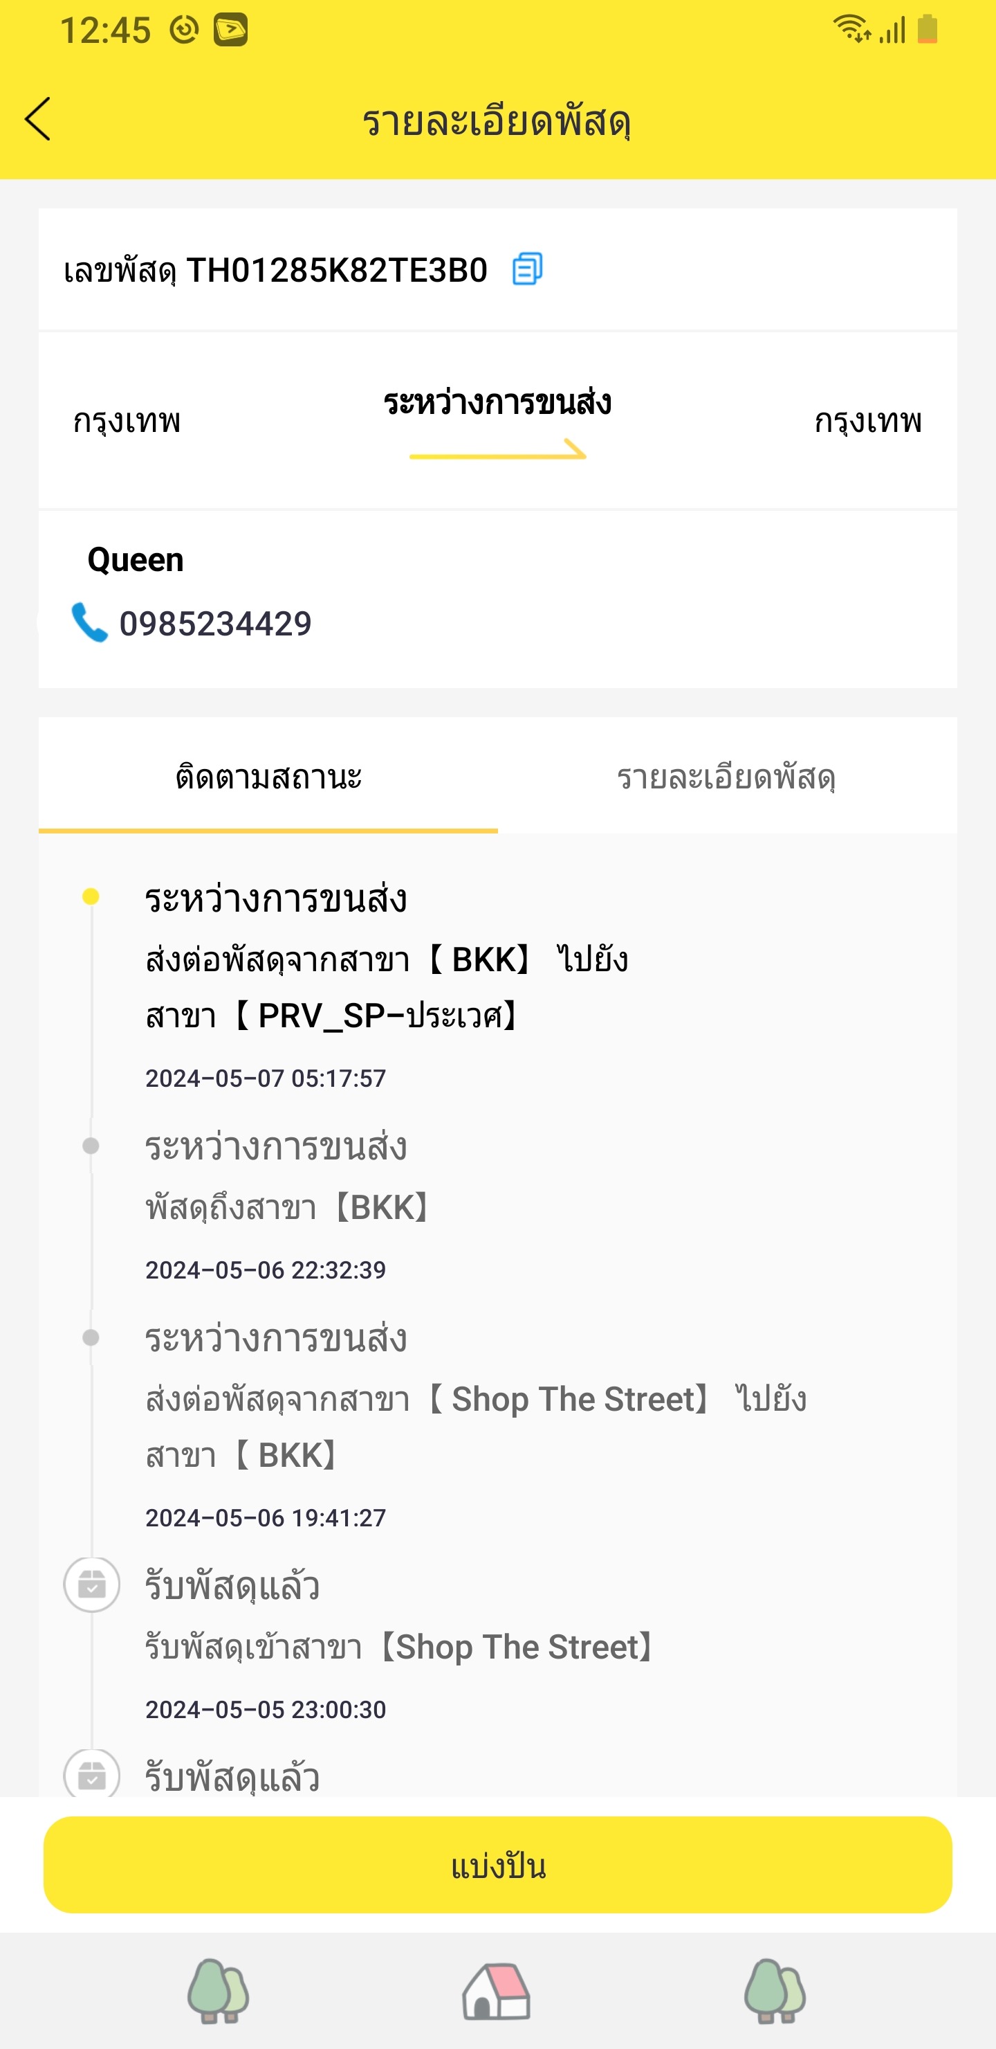This screenshot has width=996, height=2049.
Task: Select tracking number TH01285K82TE3B0 text
Action: (336, 271)
